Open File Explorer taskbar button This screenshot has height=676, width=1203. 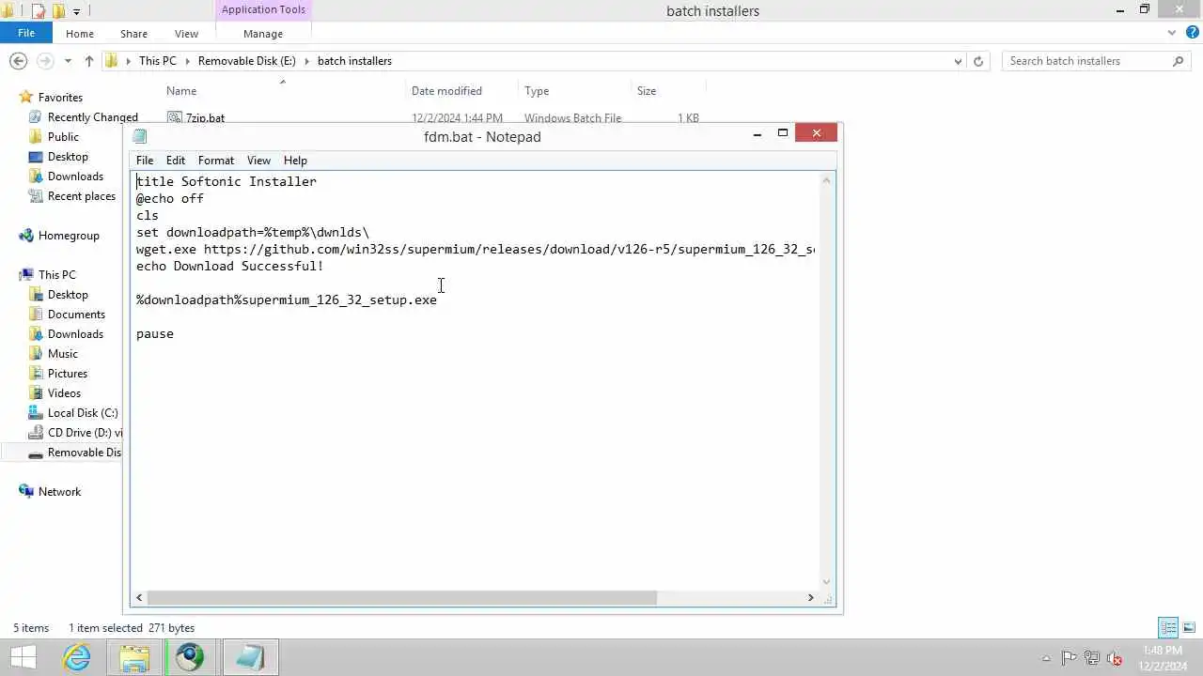coord(134,657)
